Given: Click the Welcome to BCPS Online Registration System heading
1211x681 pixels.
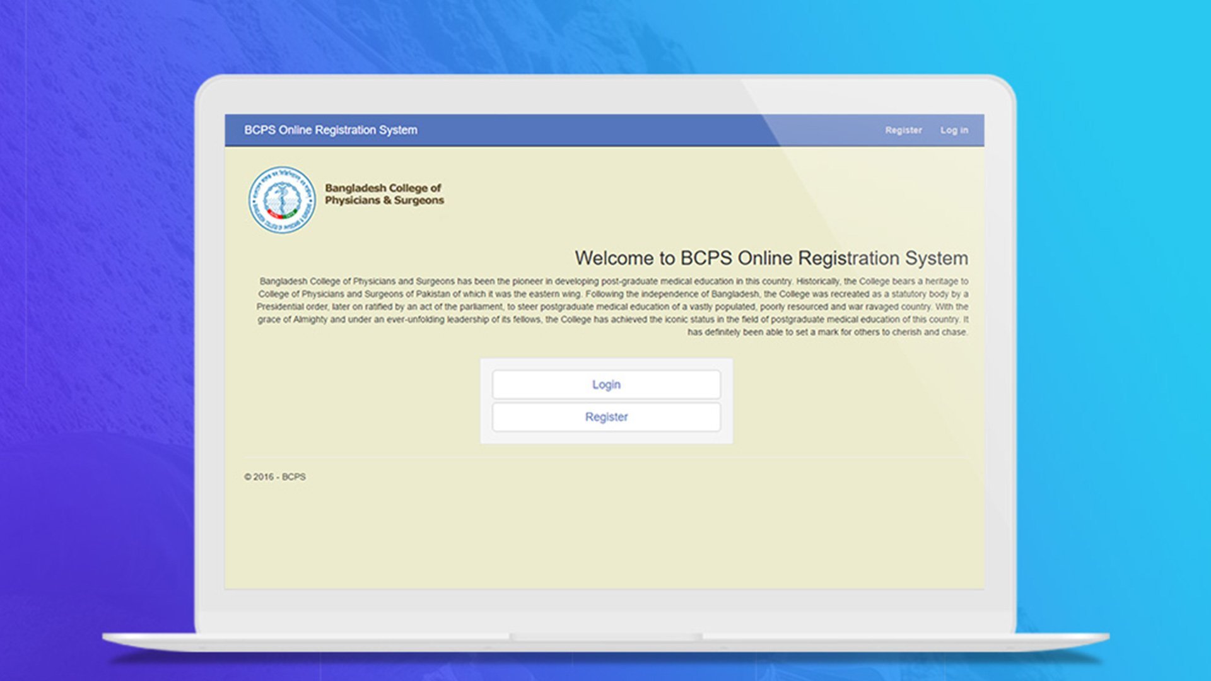Looking at the screenshot, I should pos(771,258).
